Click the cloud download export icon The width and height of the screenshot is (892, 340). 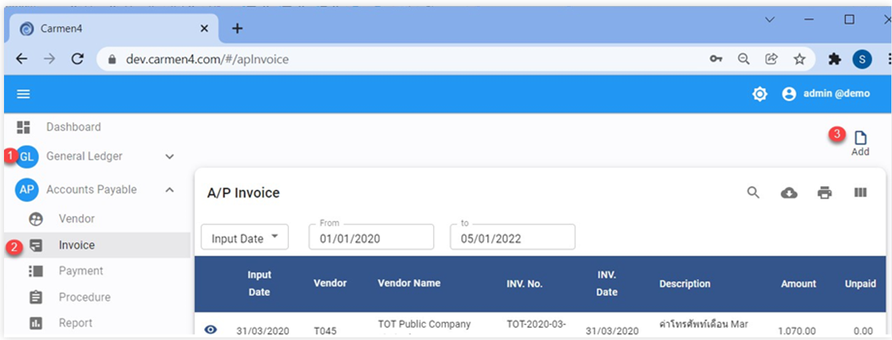point(789,193)
